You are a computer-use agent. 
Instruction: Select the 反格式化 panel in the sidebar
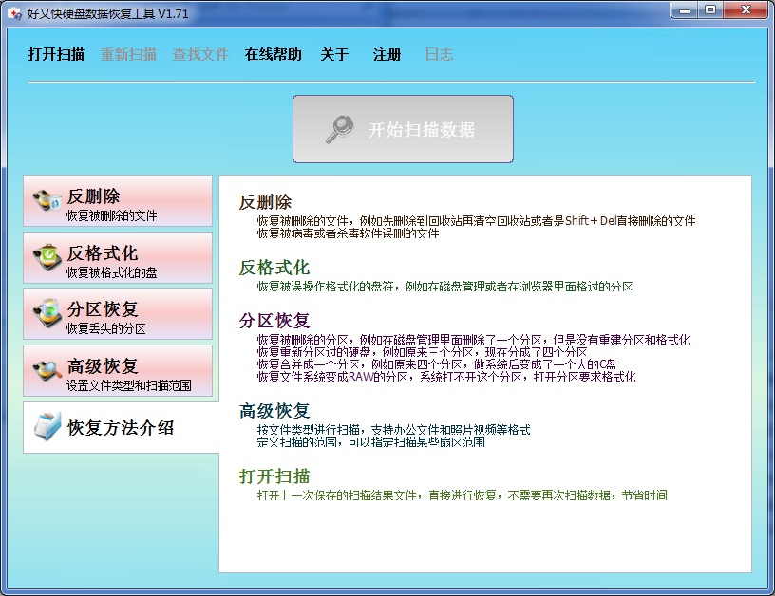(x=116, y=256)
